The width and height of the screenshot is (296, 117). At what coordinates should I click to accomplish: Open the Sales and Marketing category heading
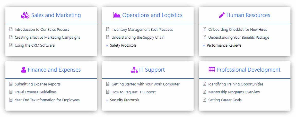56,15
